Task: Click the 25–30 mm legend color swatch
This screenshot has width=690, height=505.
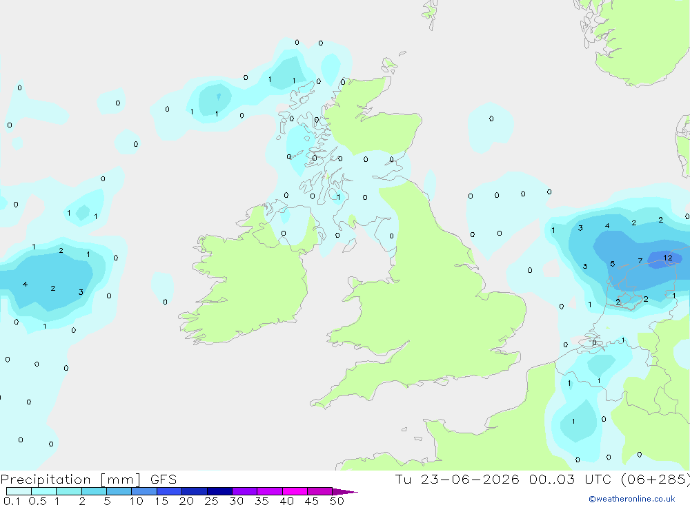Action: (x=219, y=491)
